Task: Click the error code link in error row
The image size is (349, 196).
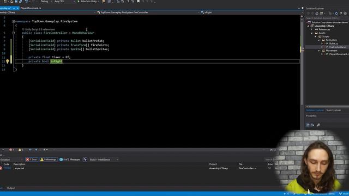Action: (7, 168)
